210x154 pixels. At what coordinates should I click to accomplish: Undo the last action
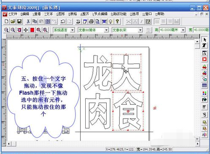tap(63, 21)
